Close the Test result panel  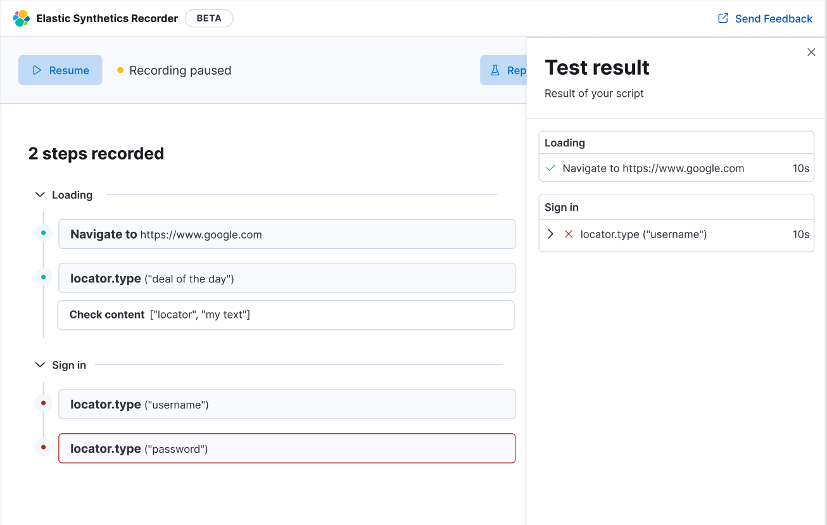[811, 52]
